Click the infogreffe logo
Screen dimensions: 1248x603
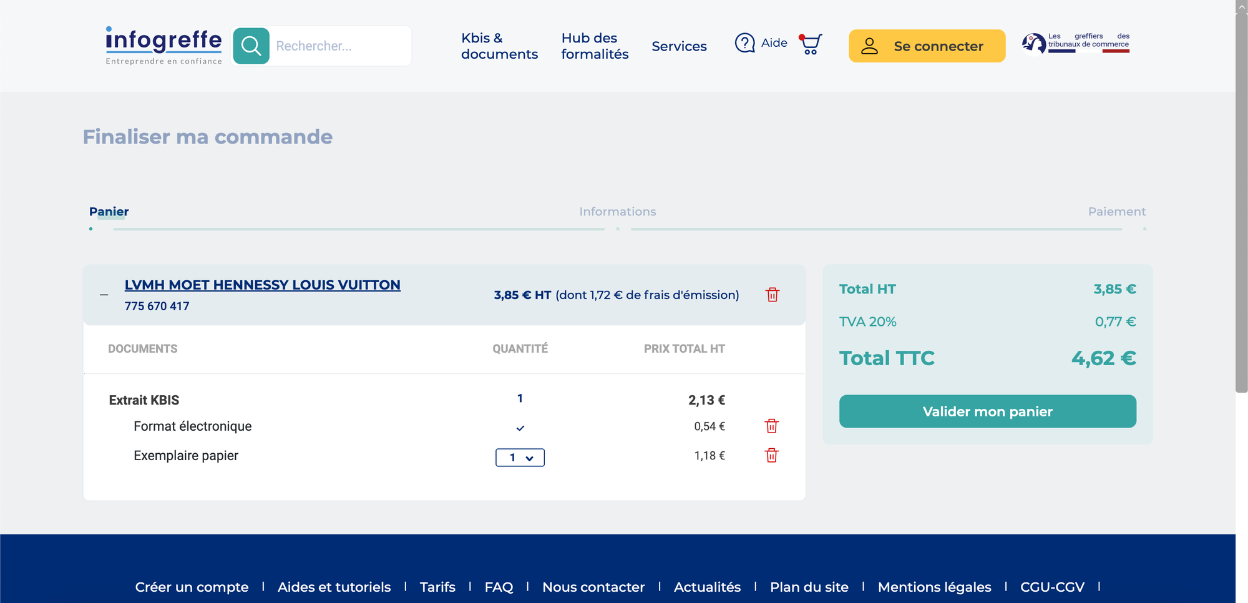point(163,46)
